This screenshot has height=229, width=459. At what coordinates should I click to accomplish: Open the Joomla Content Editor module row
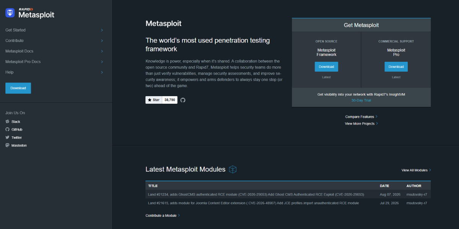pyautogui.click(x=288, y=203)
